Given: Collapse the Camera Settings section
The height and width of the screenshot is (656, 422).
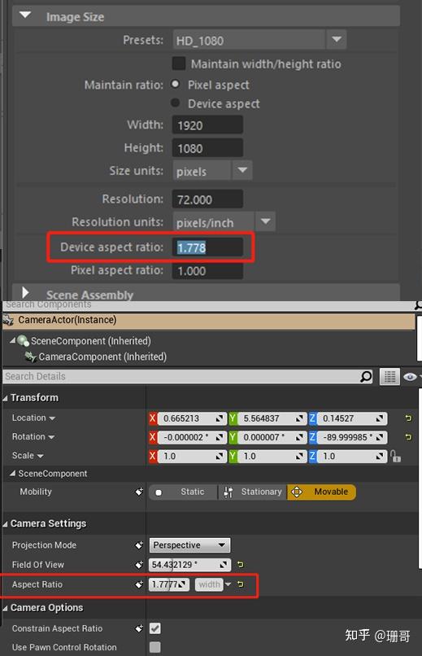Looking at the screenshot, I should tap(6, 524).
